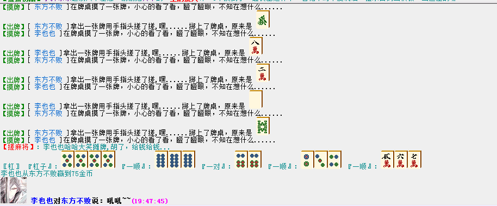Click the middle nine-dot tile of the triple
Image resolution: width=497 pixels, height=206 pixels.
[x=175, y=159]
